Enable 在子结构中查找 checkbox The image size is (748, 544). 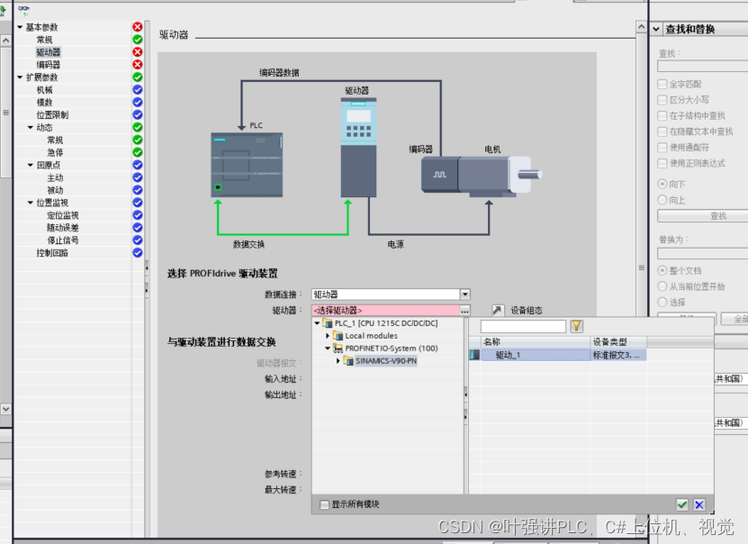click(x=662, y=115)
